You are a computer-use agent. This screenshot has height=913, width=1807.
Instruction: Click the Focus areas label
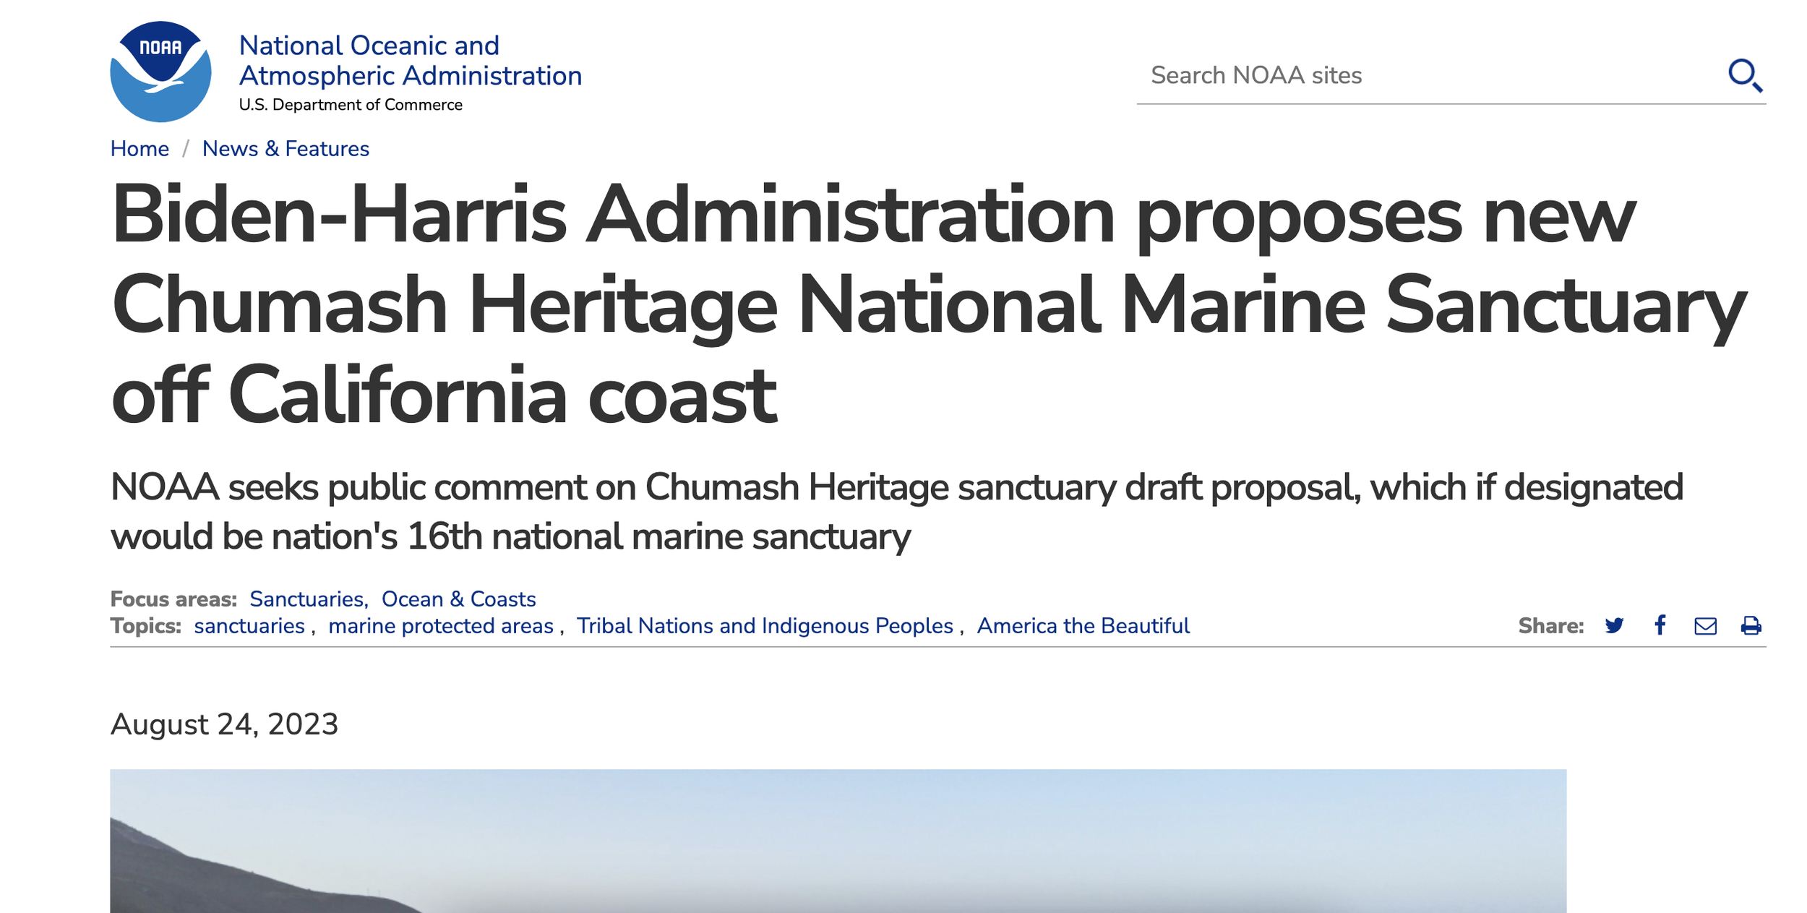tap(173, 599)
